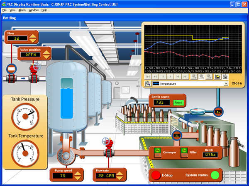Click the magnifier icon beside Temperature pen selector
Viewport: 249px width, 186px height.
(148, 83)
